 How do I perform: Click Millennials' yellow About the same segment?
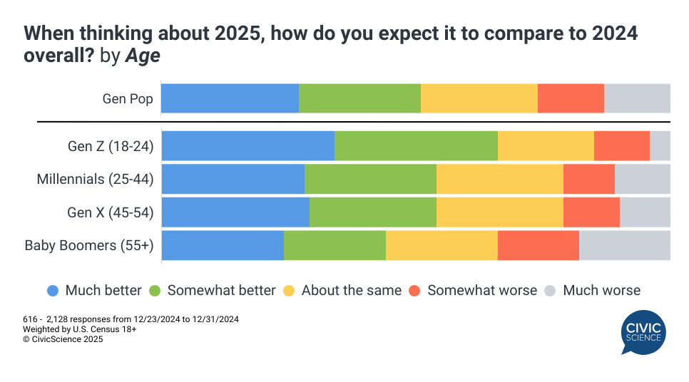499,179
